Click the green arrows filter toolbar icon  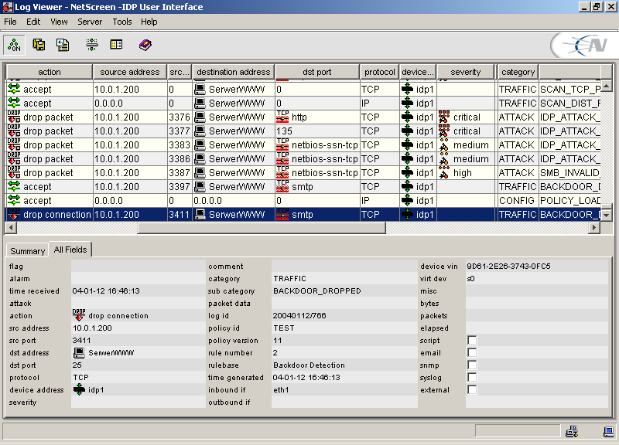[x=92, y=45]
